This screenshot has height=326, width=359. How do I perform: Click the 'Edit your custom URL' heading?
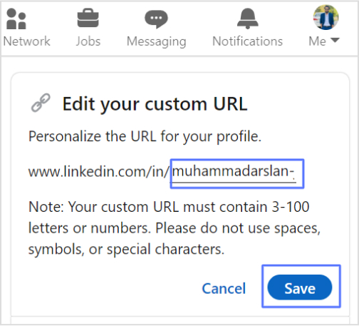[155, 105]
